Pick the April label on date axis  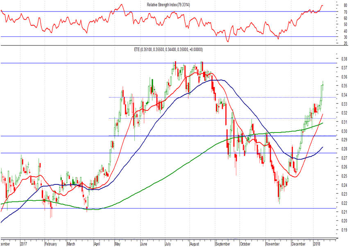[97, 244]
